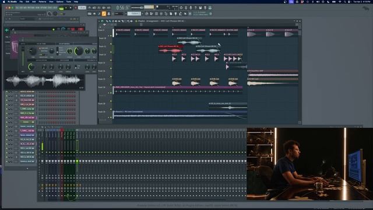Click the macOS Wi-Fi status icon
The height and width of the screenshot is (210, 373).
tap(340, 2)
